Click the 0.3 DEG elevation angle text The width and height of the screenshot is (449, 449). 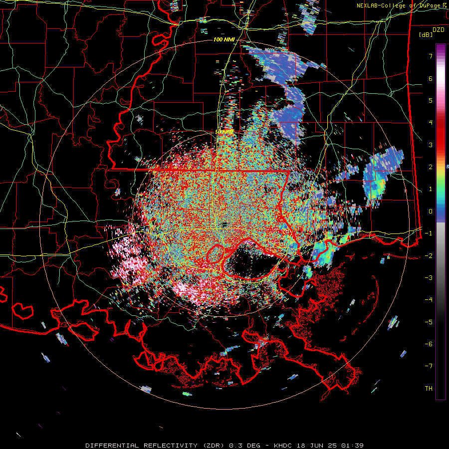click(x=244, y=446)
